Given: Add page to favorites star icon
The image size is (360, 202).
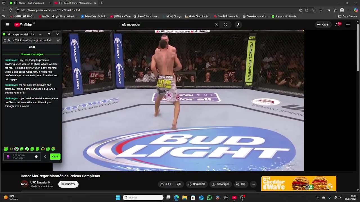Looking at the screenshot, I should (313, 10).
